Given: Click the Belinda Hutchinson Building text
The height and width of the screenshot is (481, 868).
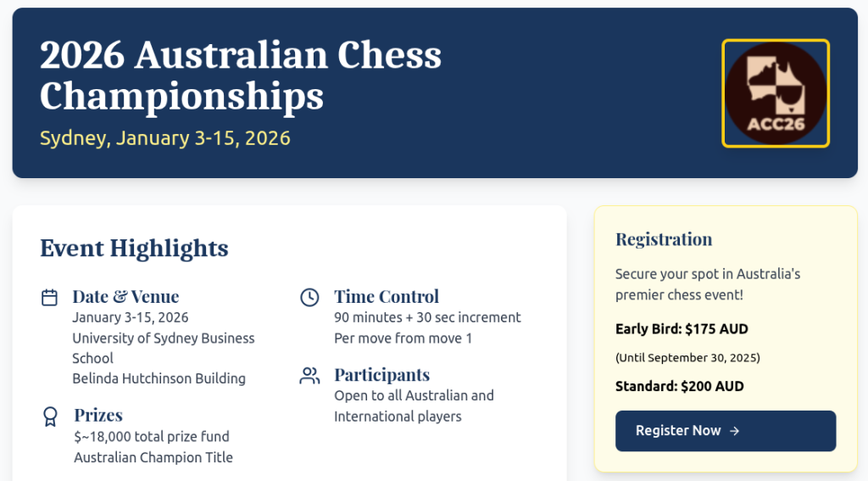Looking at the screenshot, I should click(159, 378).
